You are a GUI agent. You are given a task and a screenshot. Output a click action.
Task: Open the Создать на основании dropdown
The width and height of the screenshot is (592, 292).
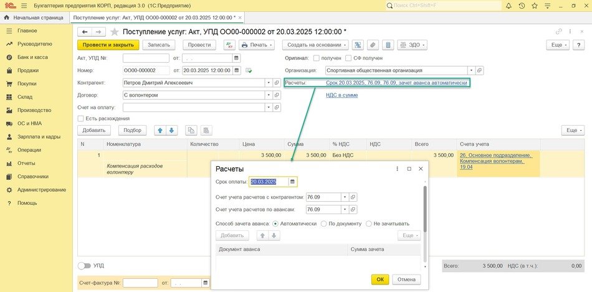click(x=315, y=45)
